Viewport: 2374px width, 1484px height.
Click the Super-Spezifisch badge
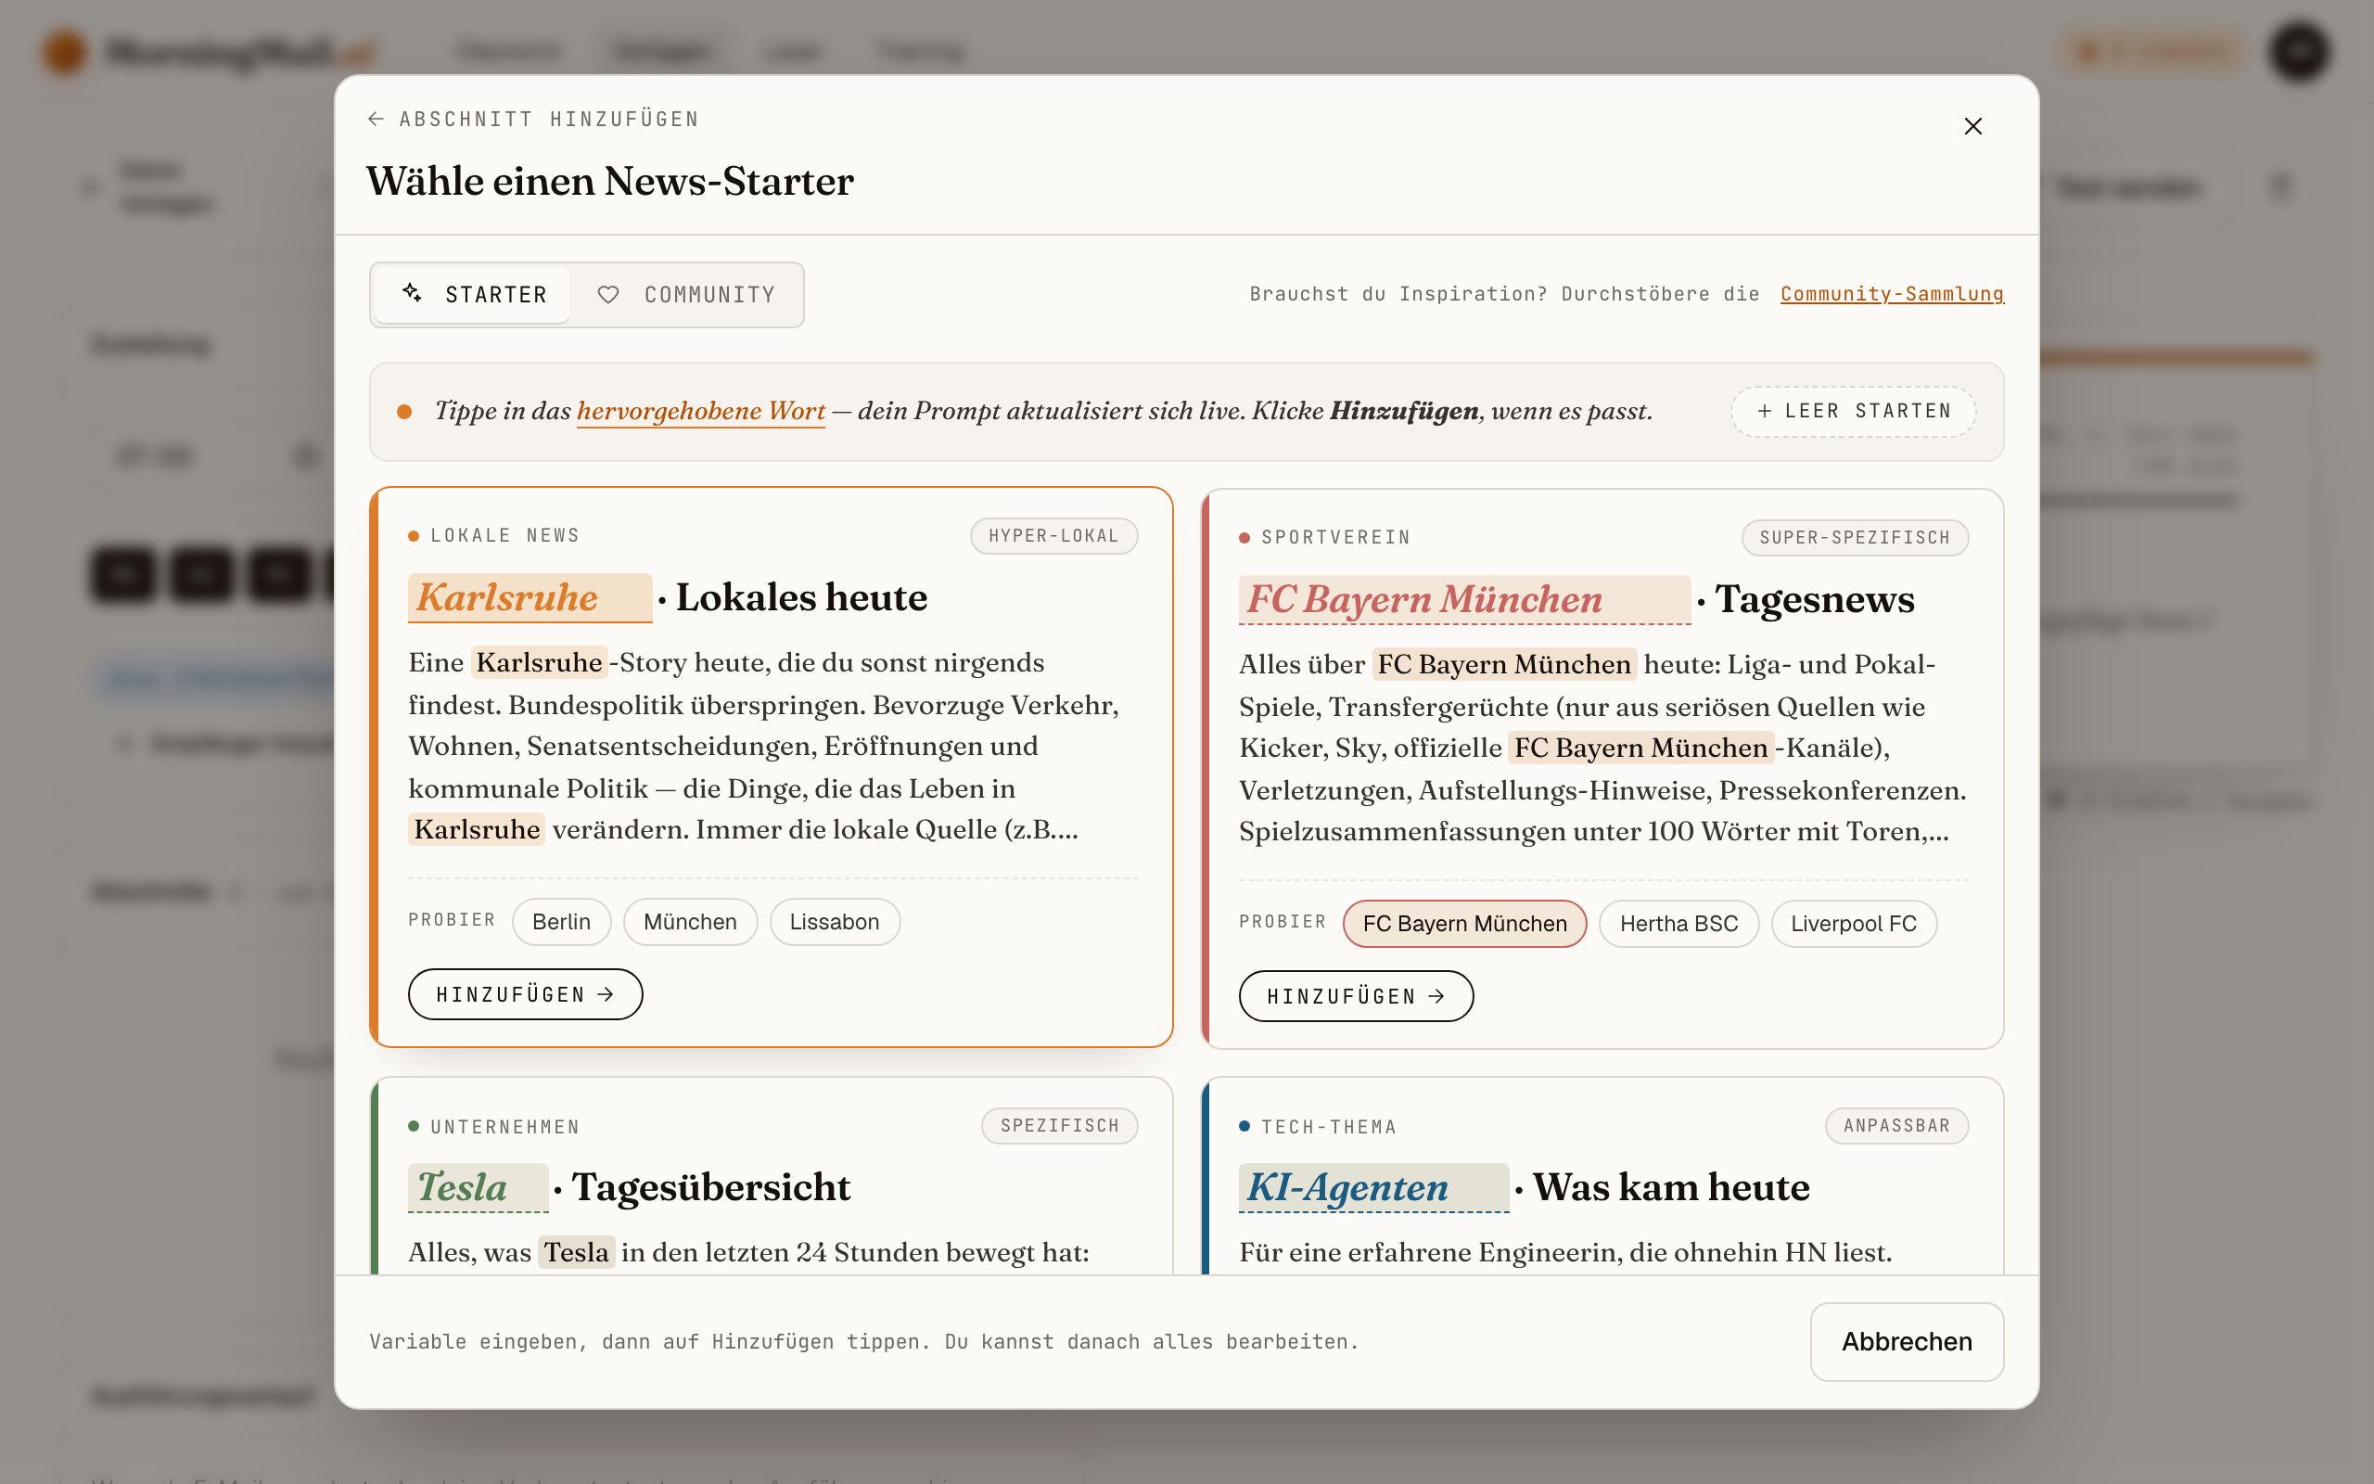pos(1854,538)
